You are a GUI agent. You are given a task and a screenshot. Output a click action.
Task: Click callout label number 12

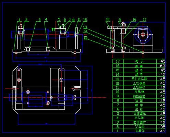point(85,20)
